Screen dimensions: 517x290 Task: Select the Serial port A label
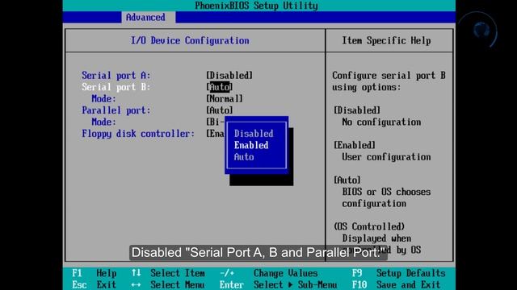click(116, 75)
